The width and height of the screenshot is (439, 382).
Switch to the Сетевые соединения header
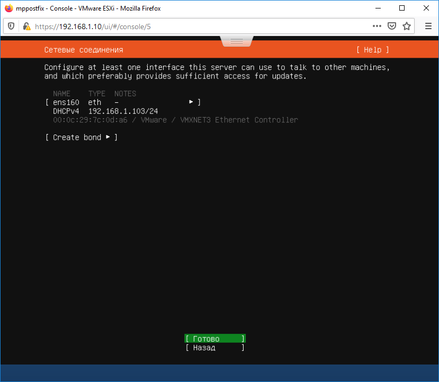click(x=83, y=49)
